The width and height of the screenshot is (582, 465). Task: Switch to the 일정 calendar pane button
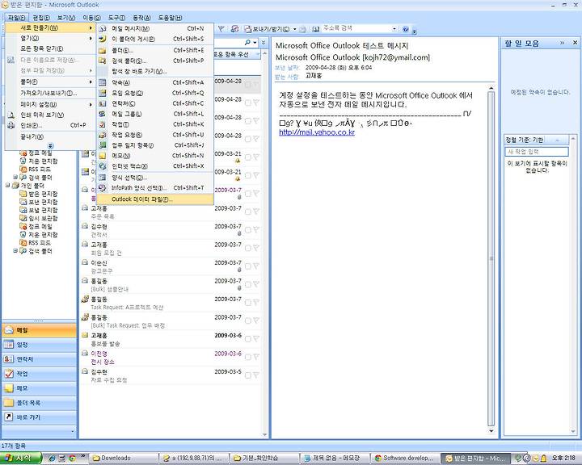click(39, 345)
